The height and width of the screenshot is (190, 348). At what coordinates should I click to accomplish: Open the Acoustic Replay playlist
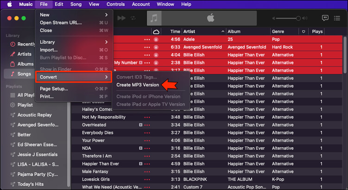click(34, 115)
